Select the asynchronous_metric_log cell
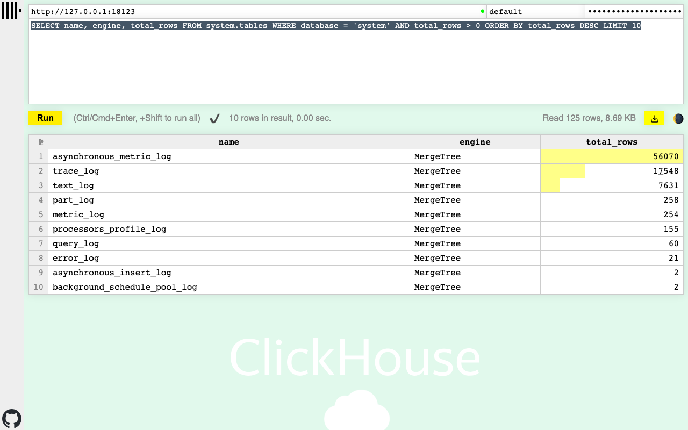 click(x=229, y=156)
